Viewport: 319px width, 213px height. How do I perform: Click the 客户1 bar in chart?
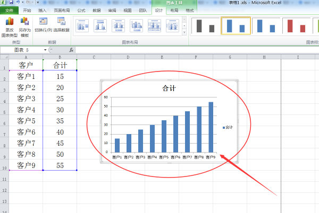click(117, 145)
